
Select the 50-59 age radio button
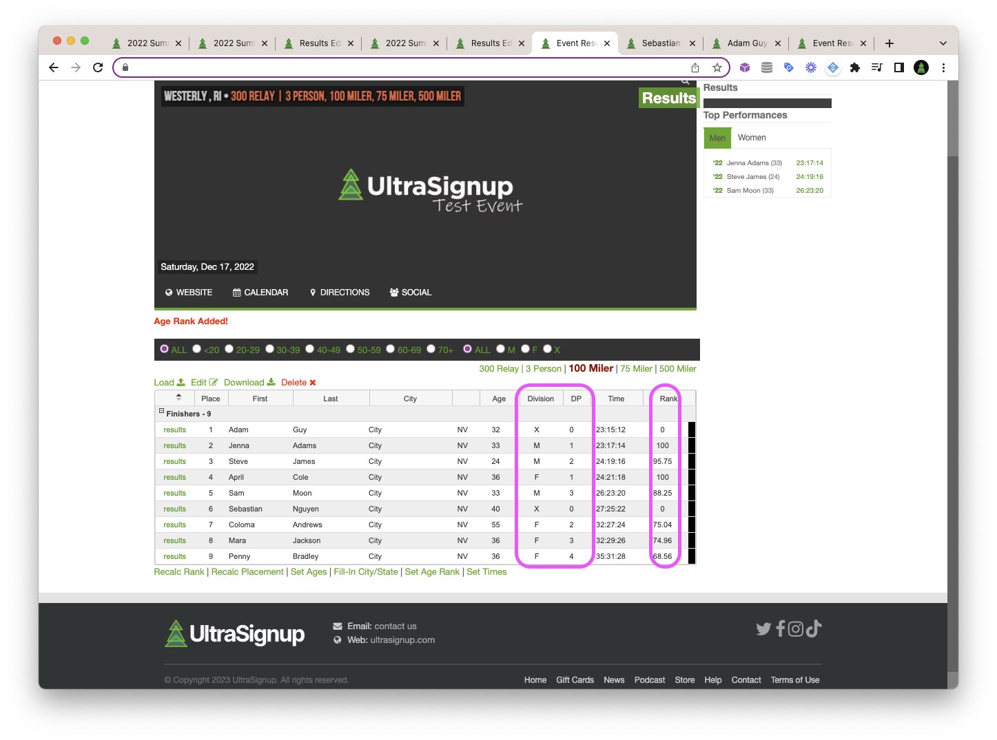click(351, 349)
